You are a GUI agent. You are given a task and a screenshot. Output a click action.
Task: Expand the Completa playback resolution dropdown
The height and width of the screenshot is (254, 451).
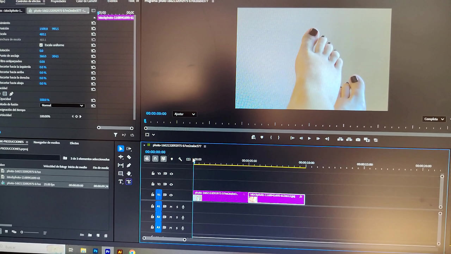(x=434, y=119)
